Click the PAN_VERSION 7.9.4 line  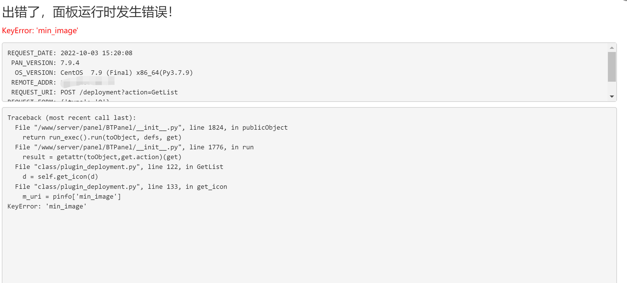click(45, 63)
